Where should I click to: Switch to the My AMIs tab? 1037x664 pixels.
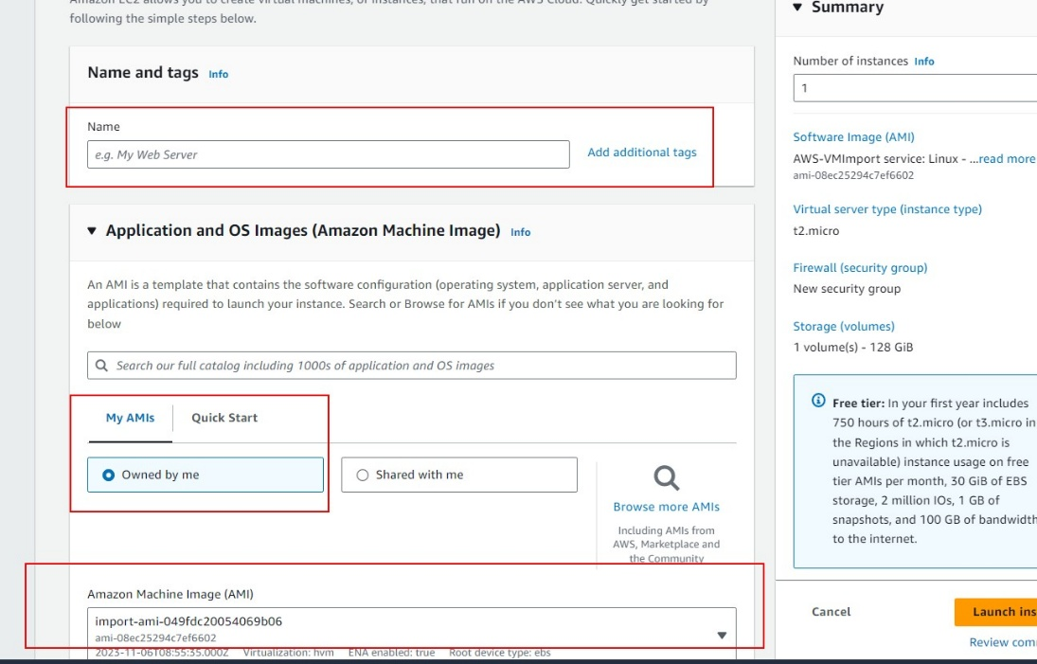(x=130, y=418)
